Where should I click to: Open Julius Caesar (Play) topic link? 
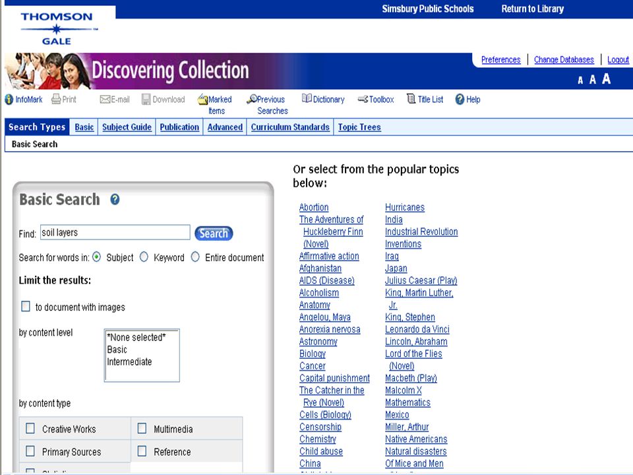tap(421, 280)
